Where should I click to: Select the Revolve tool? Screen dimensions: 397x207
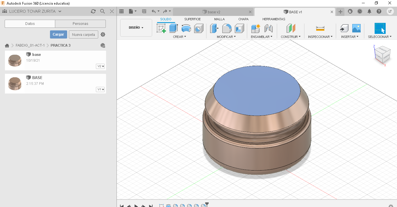coord(186,28)
